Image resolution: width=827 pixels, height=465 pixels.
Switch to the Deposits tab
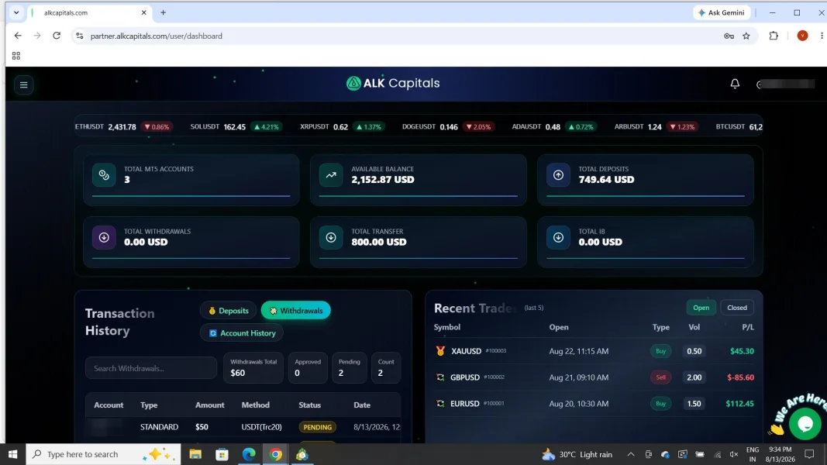point(229,311)
